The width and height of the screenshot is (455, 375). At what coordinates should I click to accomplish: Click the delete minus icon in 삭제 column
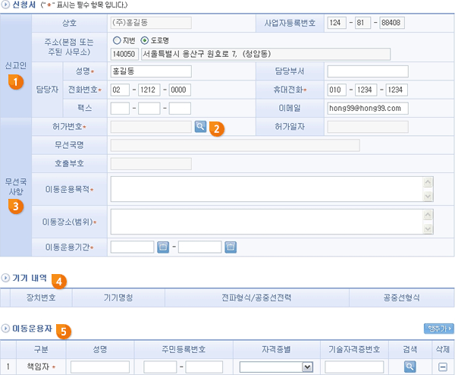pyautogui.click(x=442, y=367)
